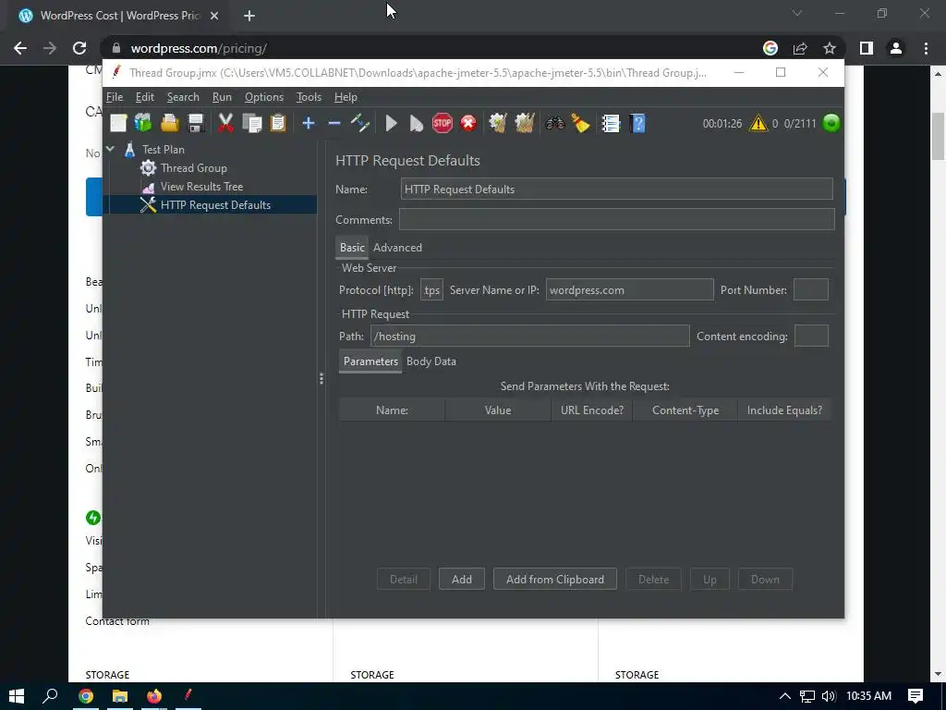Save the test plan with floppy icon
The image size is (946, 710).
196,123
